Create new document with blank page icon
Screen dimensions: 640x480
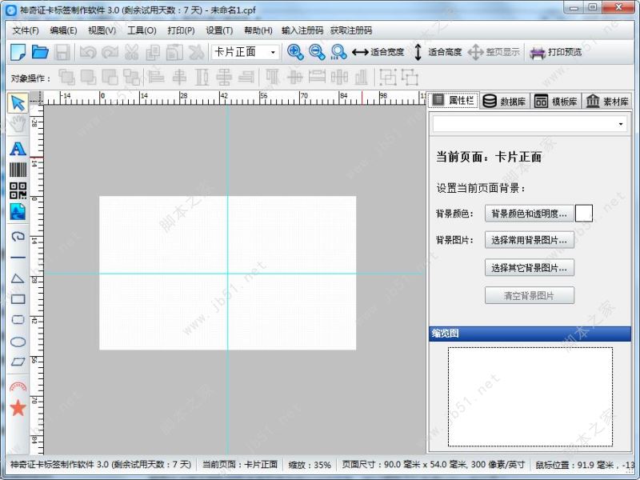coord(18,52)
